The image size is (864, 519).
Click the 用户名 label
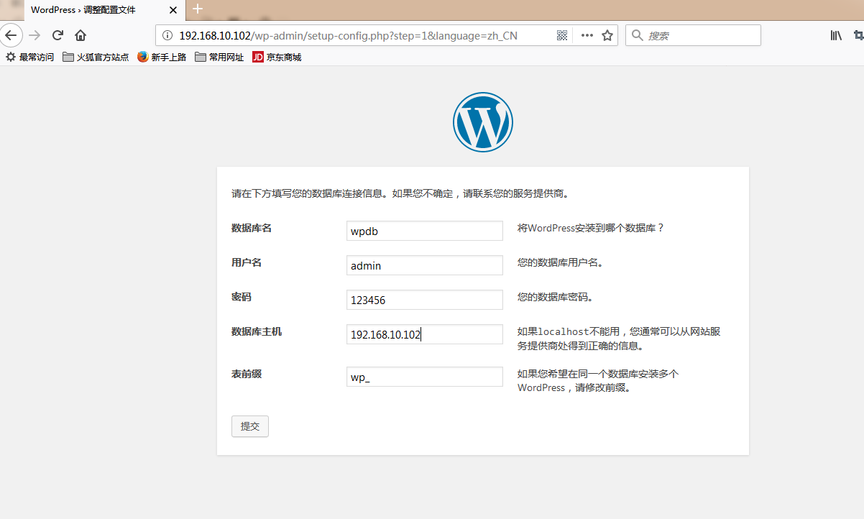tap(247, 262)
